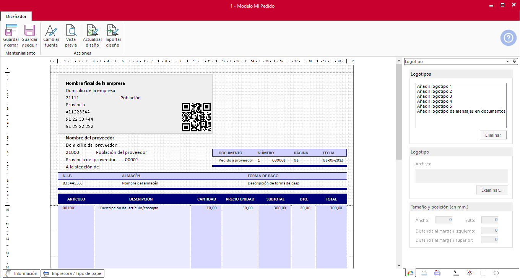Select Añadir logotipo 4 in the list
520x278 pixels.
[434, 102]
